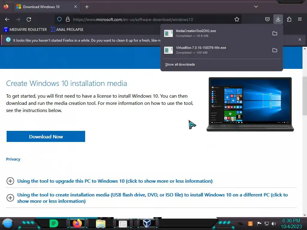The width and height of the screenshot is (307, 230).
Task: Open MediaCreationTool22H2.exe from downloads list
Action: pos(215,34)
